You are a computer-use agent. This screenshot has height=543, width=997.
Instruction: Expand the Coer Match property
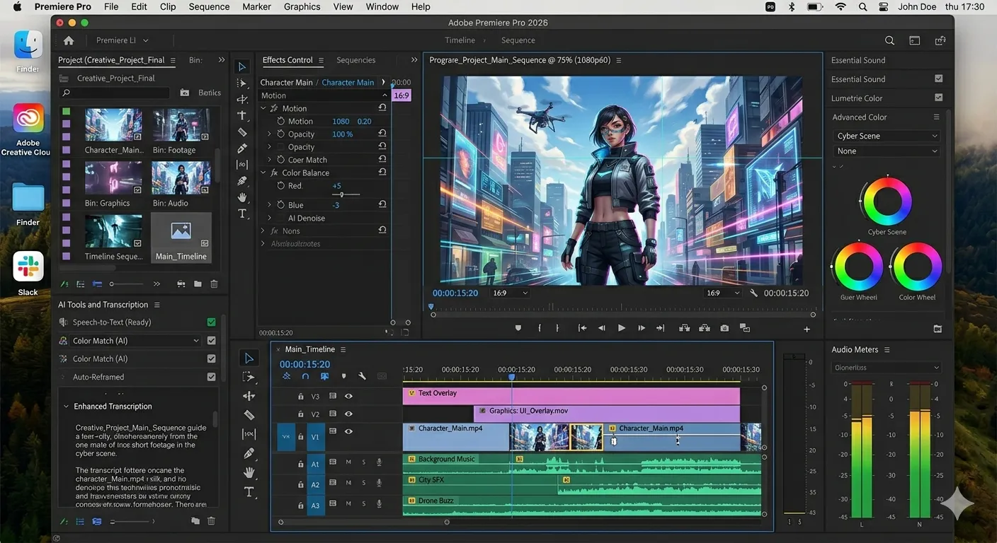(269, 160)
